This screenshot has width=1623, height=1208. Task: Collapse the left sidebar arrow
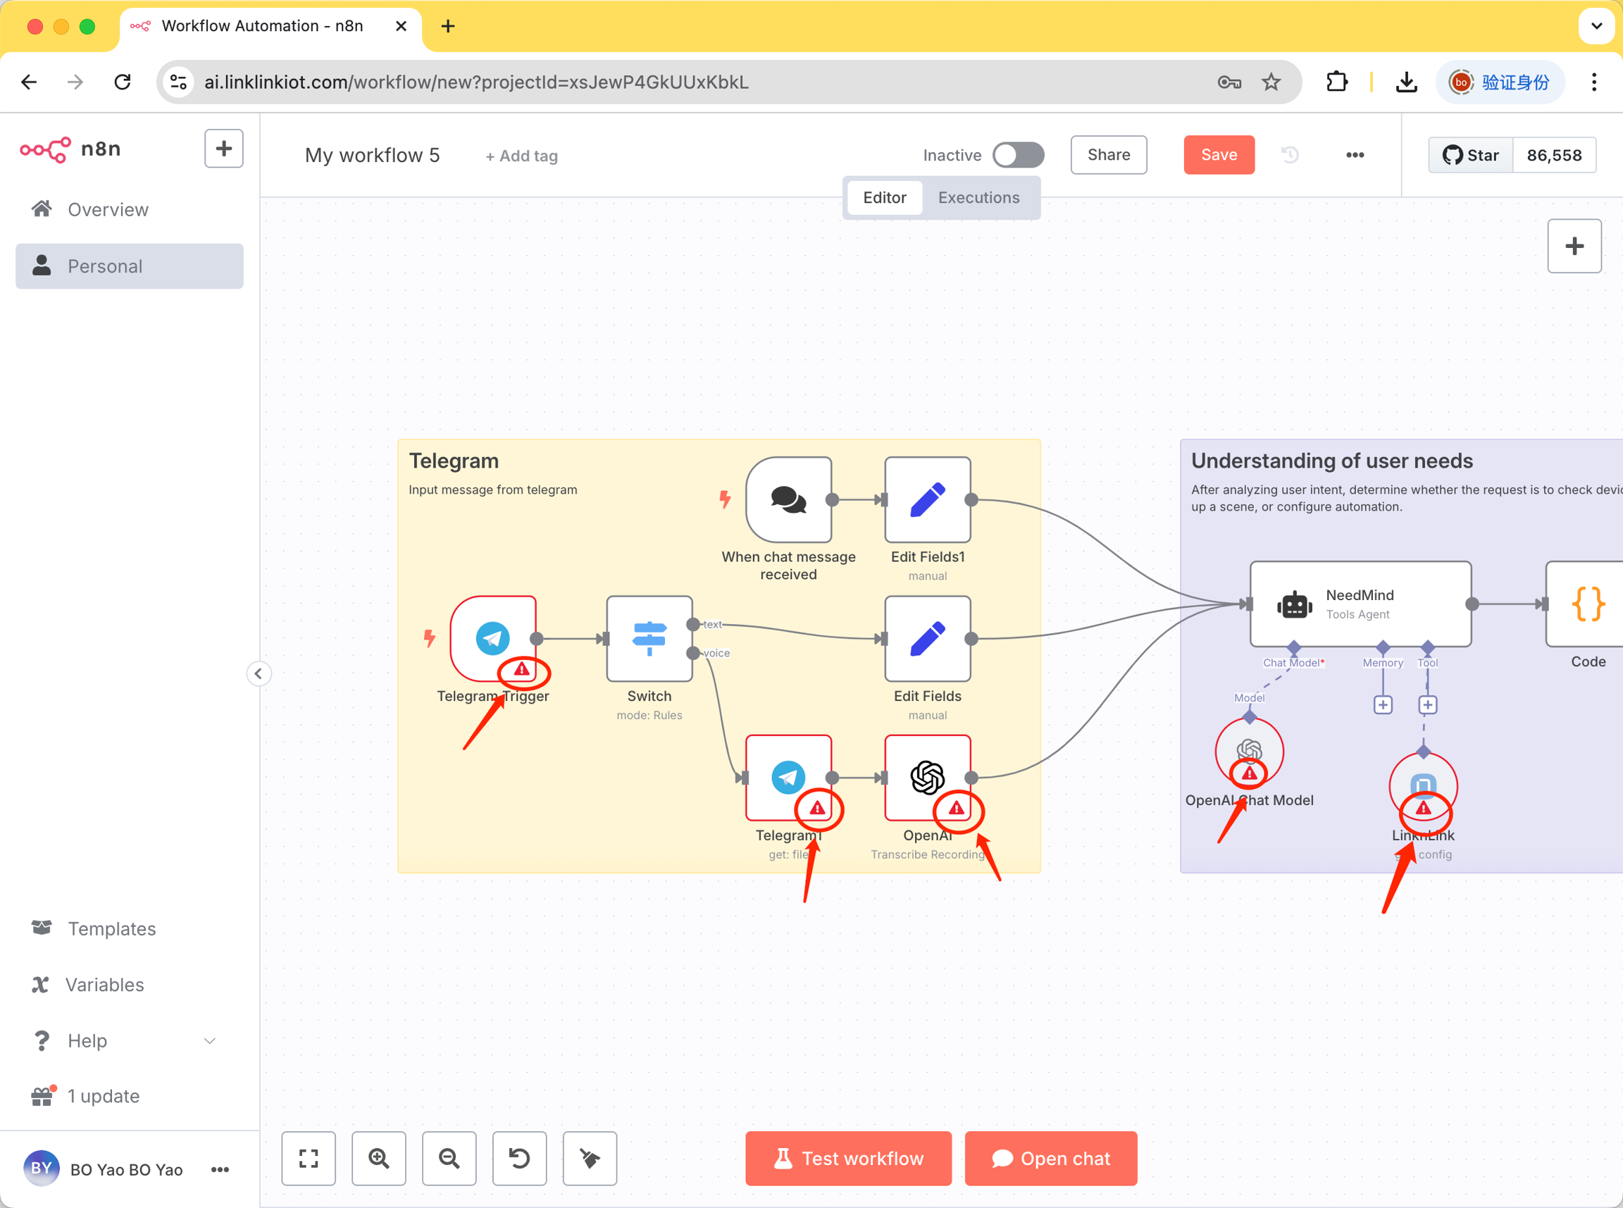coord(258,673)
